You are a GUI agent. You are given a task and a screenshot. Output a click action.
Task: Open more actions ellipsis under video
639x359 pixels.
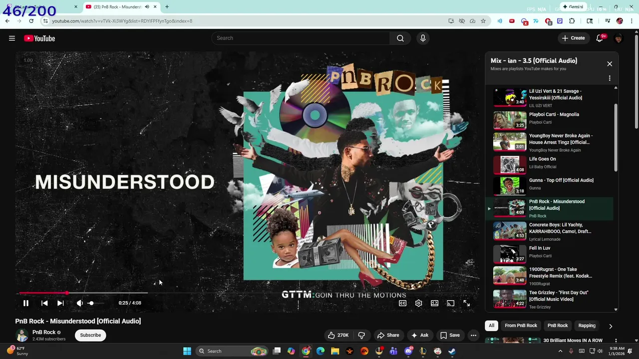474,335
